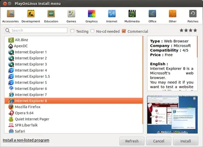
Task: Click the Safari icon
Action: pos(11,131)
